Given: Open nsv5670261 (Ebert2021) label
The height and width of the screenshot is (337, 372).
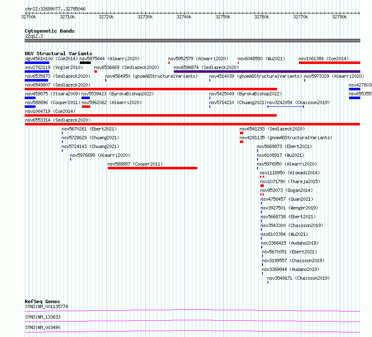Looking at the screenshot, I should tap(89, 129).
